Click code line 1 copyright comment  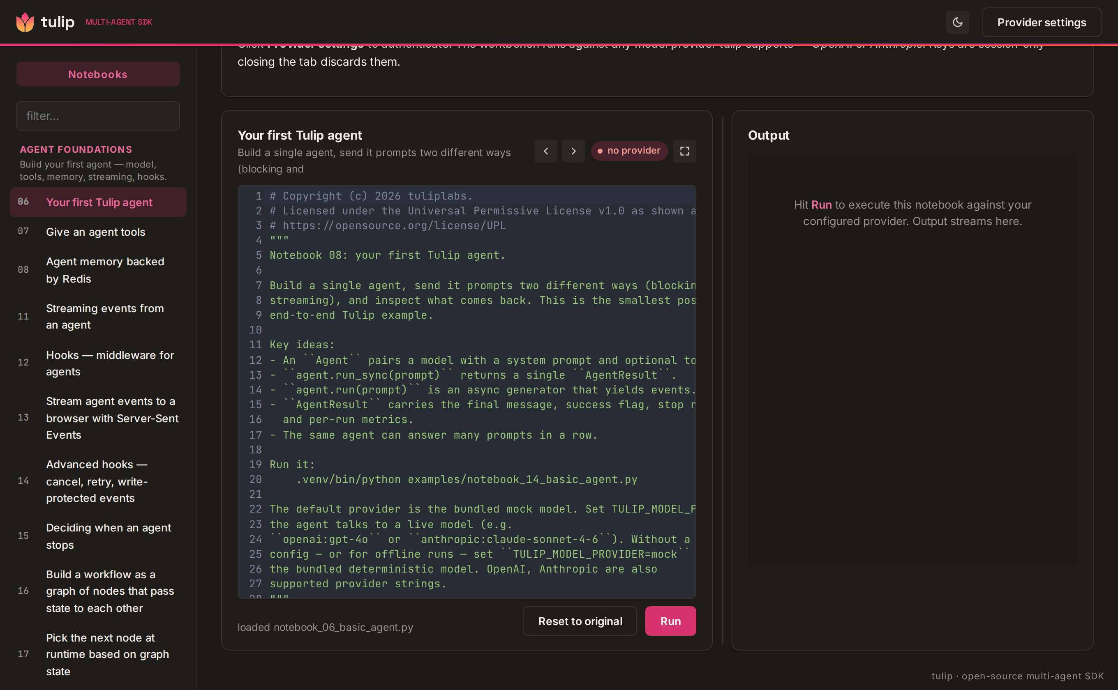coord(371,196)
